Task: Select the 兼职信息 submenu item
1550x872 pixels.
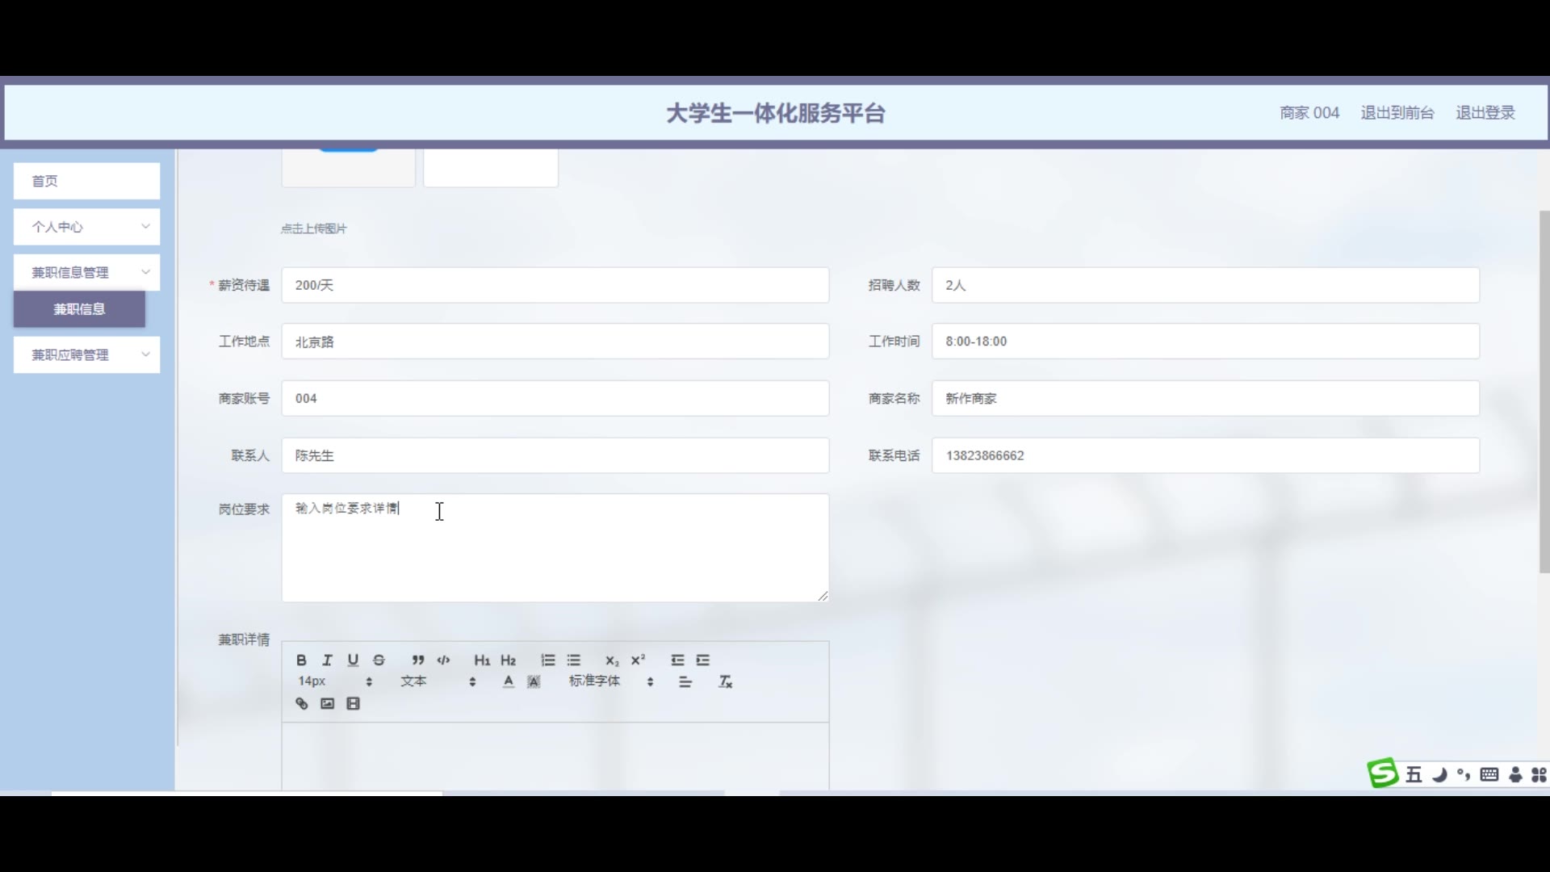Action: [79, 309]
